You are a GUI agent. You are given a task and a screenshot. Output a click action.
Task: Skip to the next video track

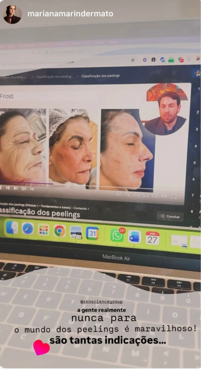click(16, 188)
